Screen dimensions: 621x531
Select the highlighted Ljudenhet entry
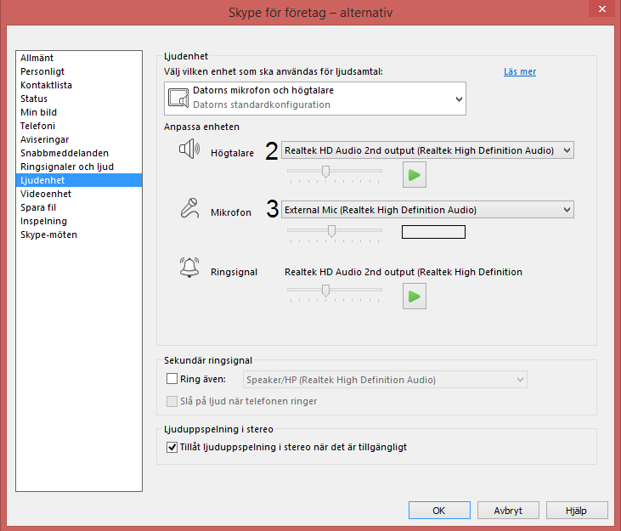[79, 180]
